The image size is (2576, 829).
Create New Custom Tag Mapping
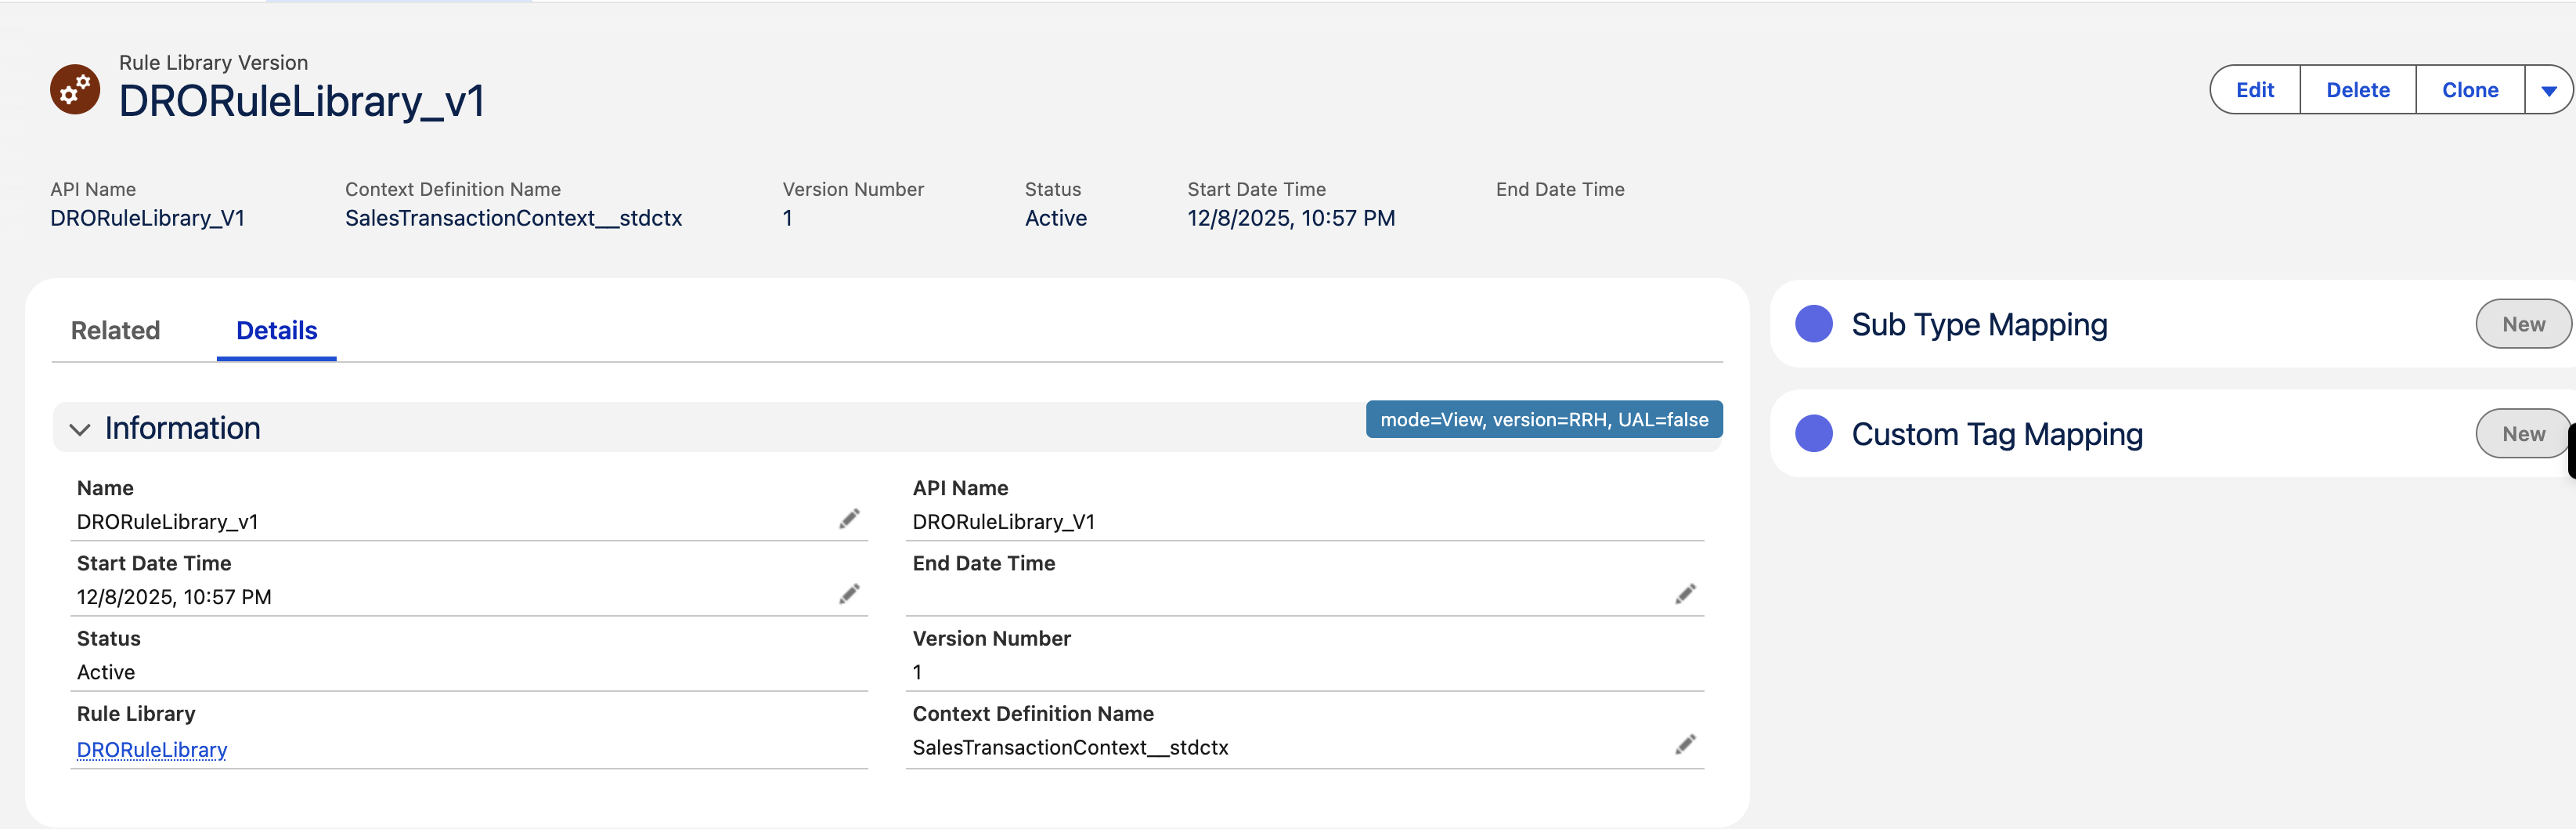(x=2523, y=435)
